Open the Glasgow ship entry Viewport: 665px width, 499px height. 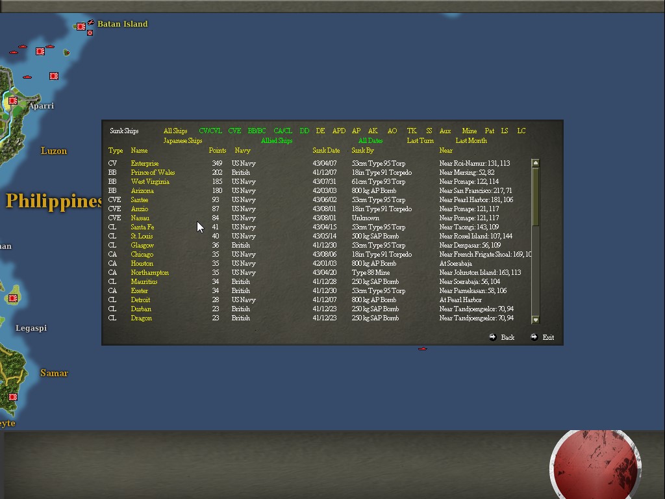coord(142,246)
